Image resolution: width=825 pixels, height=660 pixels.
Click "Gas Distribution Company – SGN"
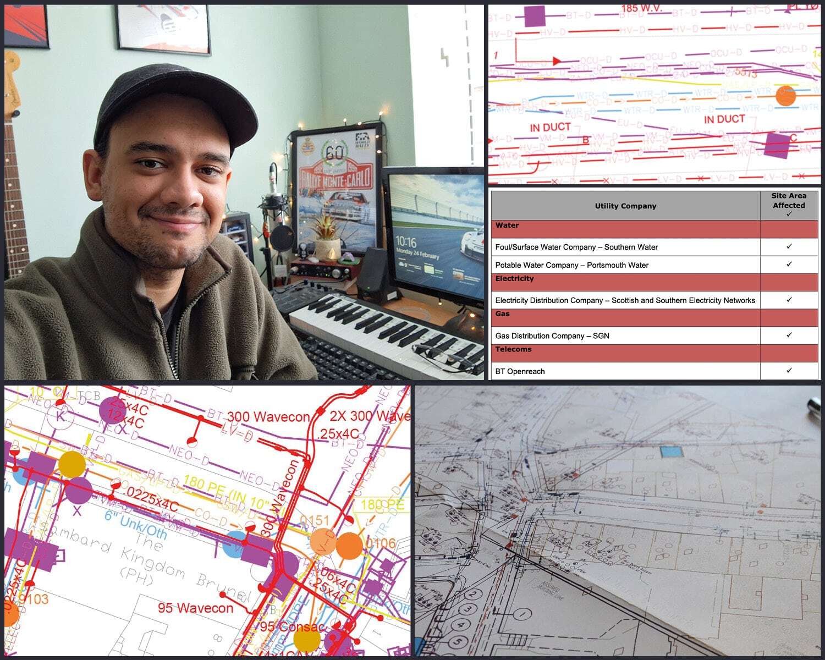pos(552,335)
